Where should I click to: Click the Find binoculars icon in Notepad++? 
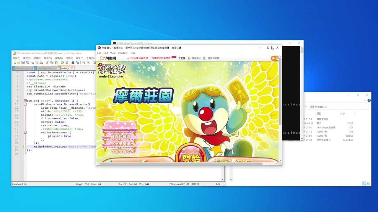pos(73,62)
